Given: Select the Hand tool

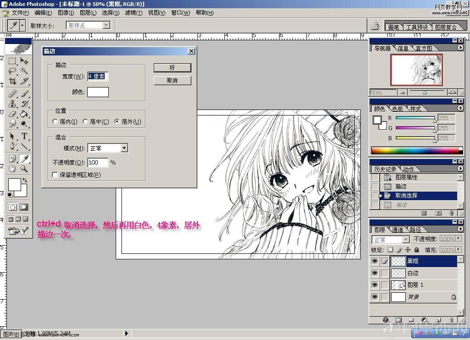Looking at the screenshot, I should 12,169.
